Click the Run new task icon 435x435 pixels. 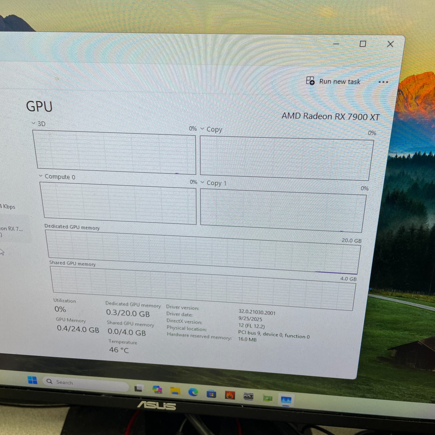tap(310, 80)
